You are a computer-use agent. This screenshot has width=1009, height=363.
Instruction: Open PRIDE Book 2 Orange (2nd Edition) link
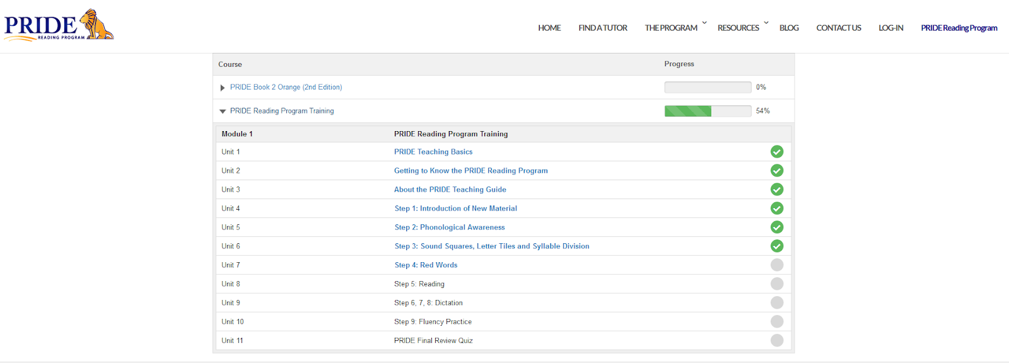pyautogui.click(x=286, y=87)
